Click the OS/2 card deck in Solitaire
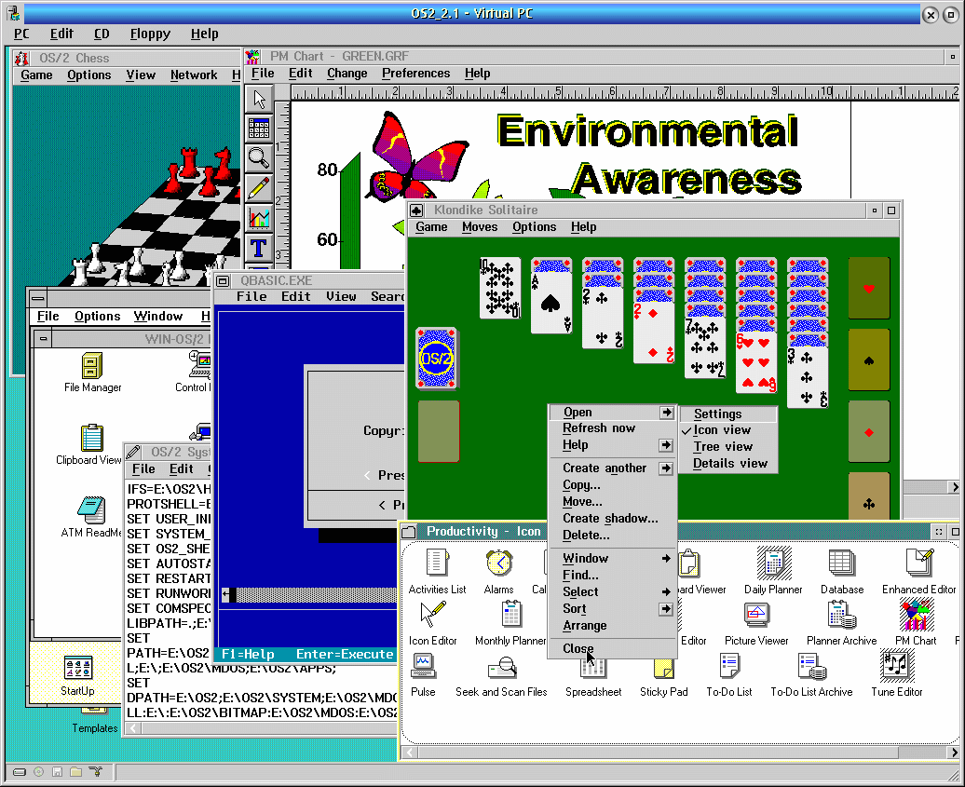The height and width of the screenshot is (787, 965). [x=437, y=359]
